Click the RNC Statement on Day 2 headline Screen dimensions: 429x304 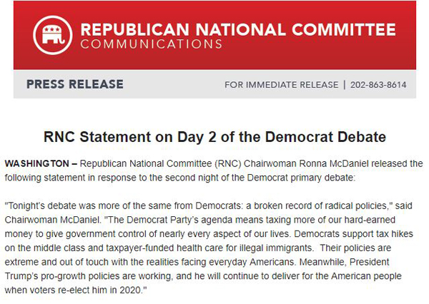coord(214,137)
